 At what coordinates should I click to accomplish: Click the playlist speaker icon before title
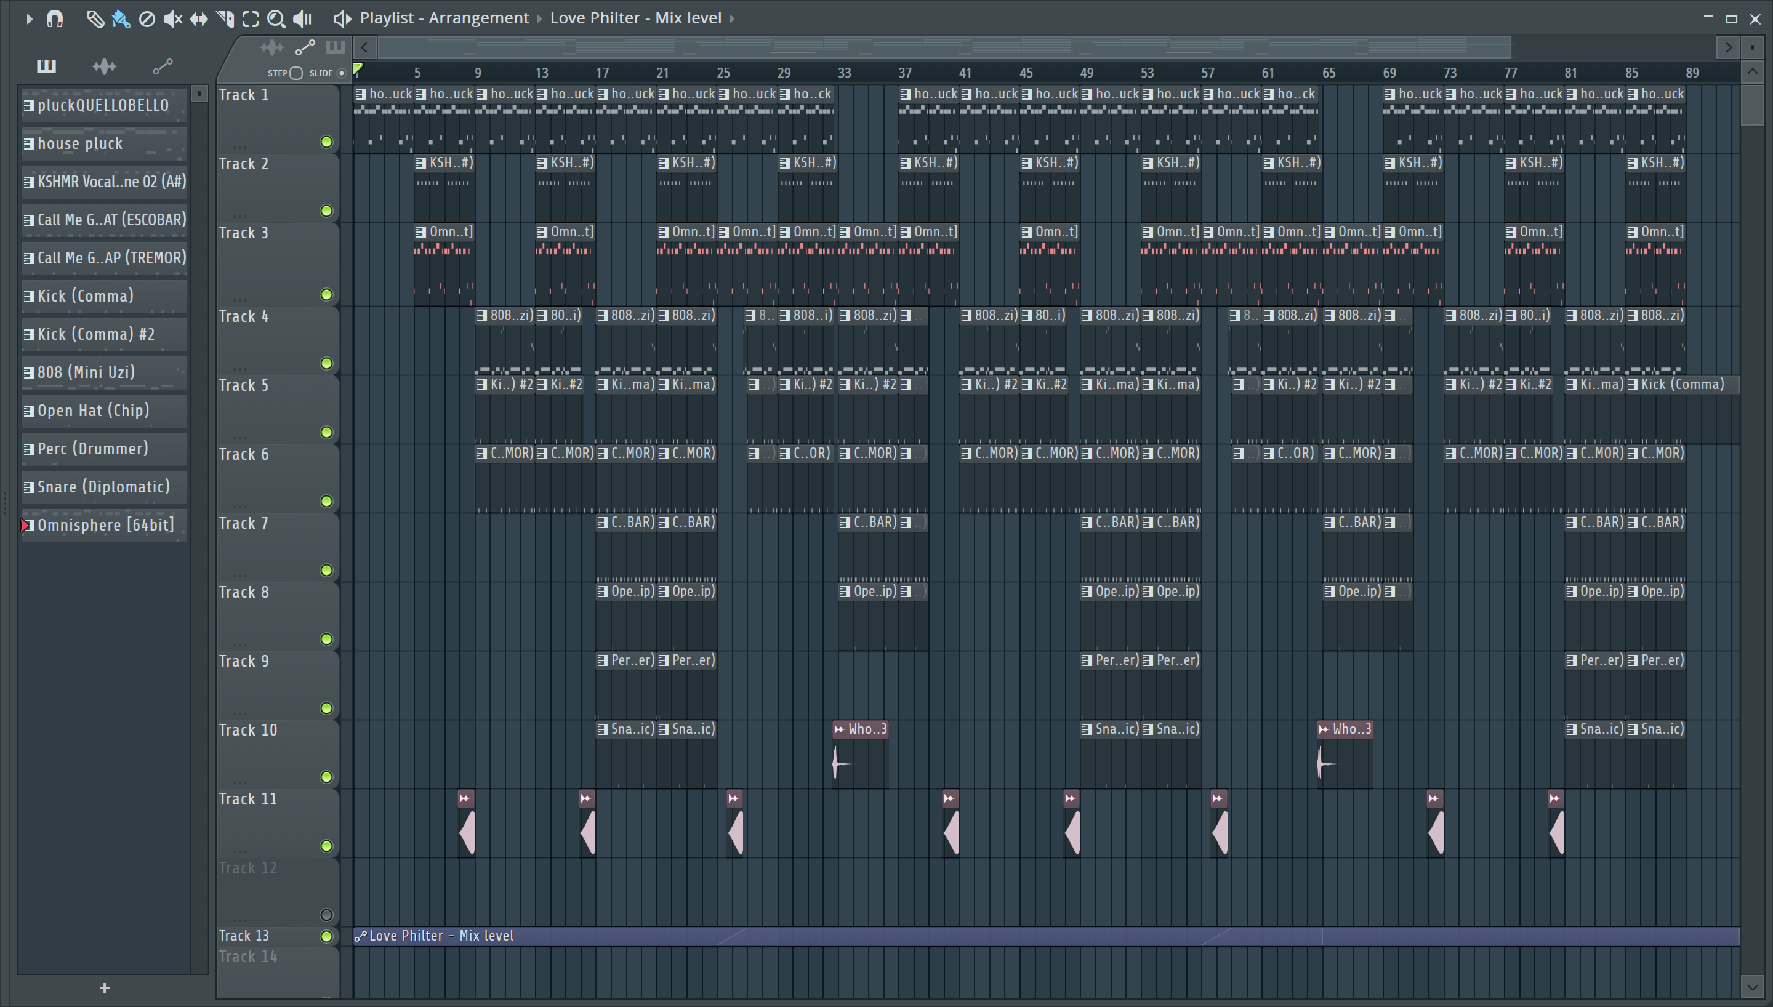click(x=342, y=18)
